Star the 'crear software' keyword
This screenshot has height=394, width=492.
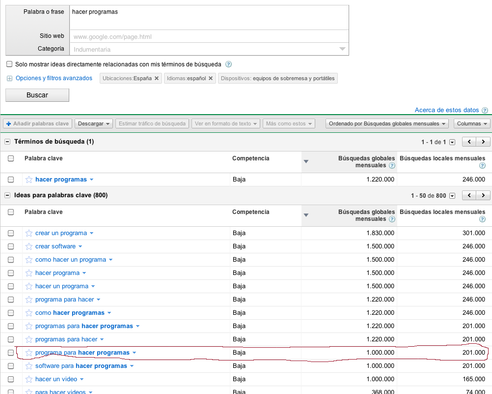click(29, 246)
